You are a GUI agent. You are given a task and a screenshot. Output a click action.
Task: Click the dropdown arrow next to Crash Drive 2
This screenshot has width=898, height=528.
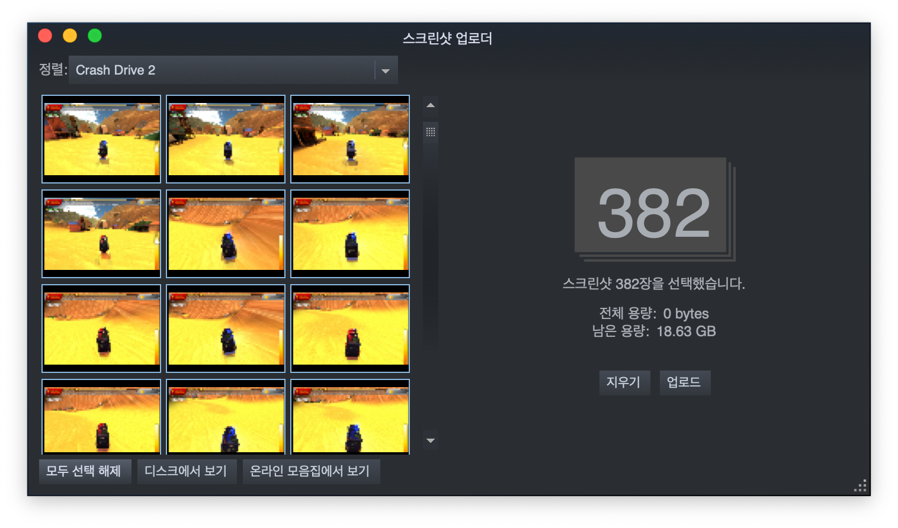point(386,70)
